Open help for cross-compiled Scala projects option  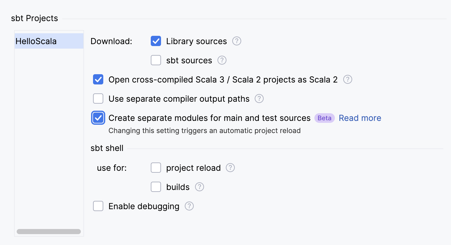(x=348, y=80)
